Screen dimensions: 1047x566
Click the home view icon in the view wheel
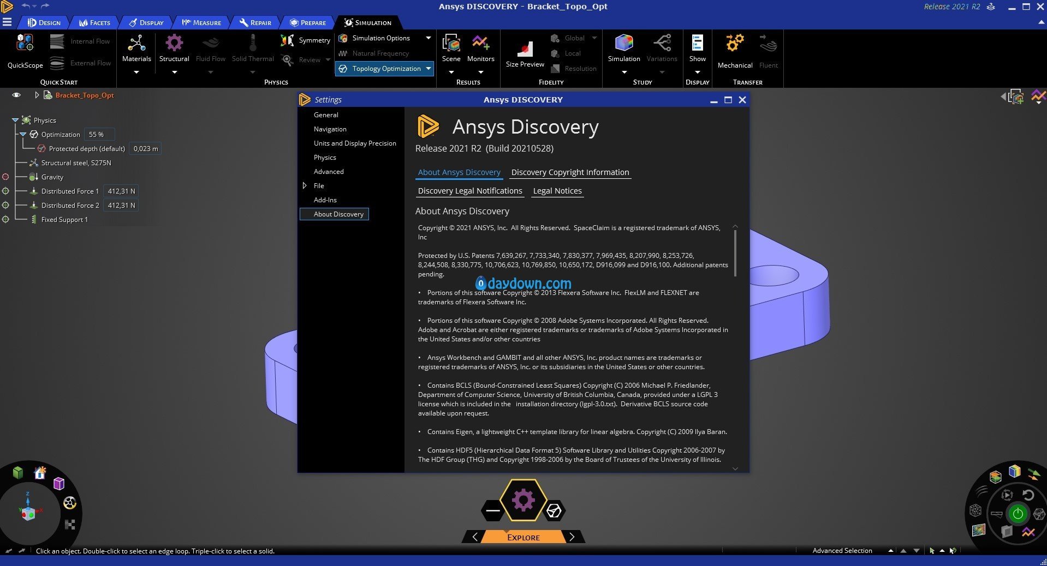coord(40,473)
